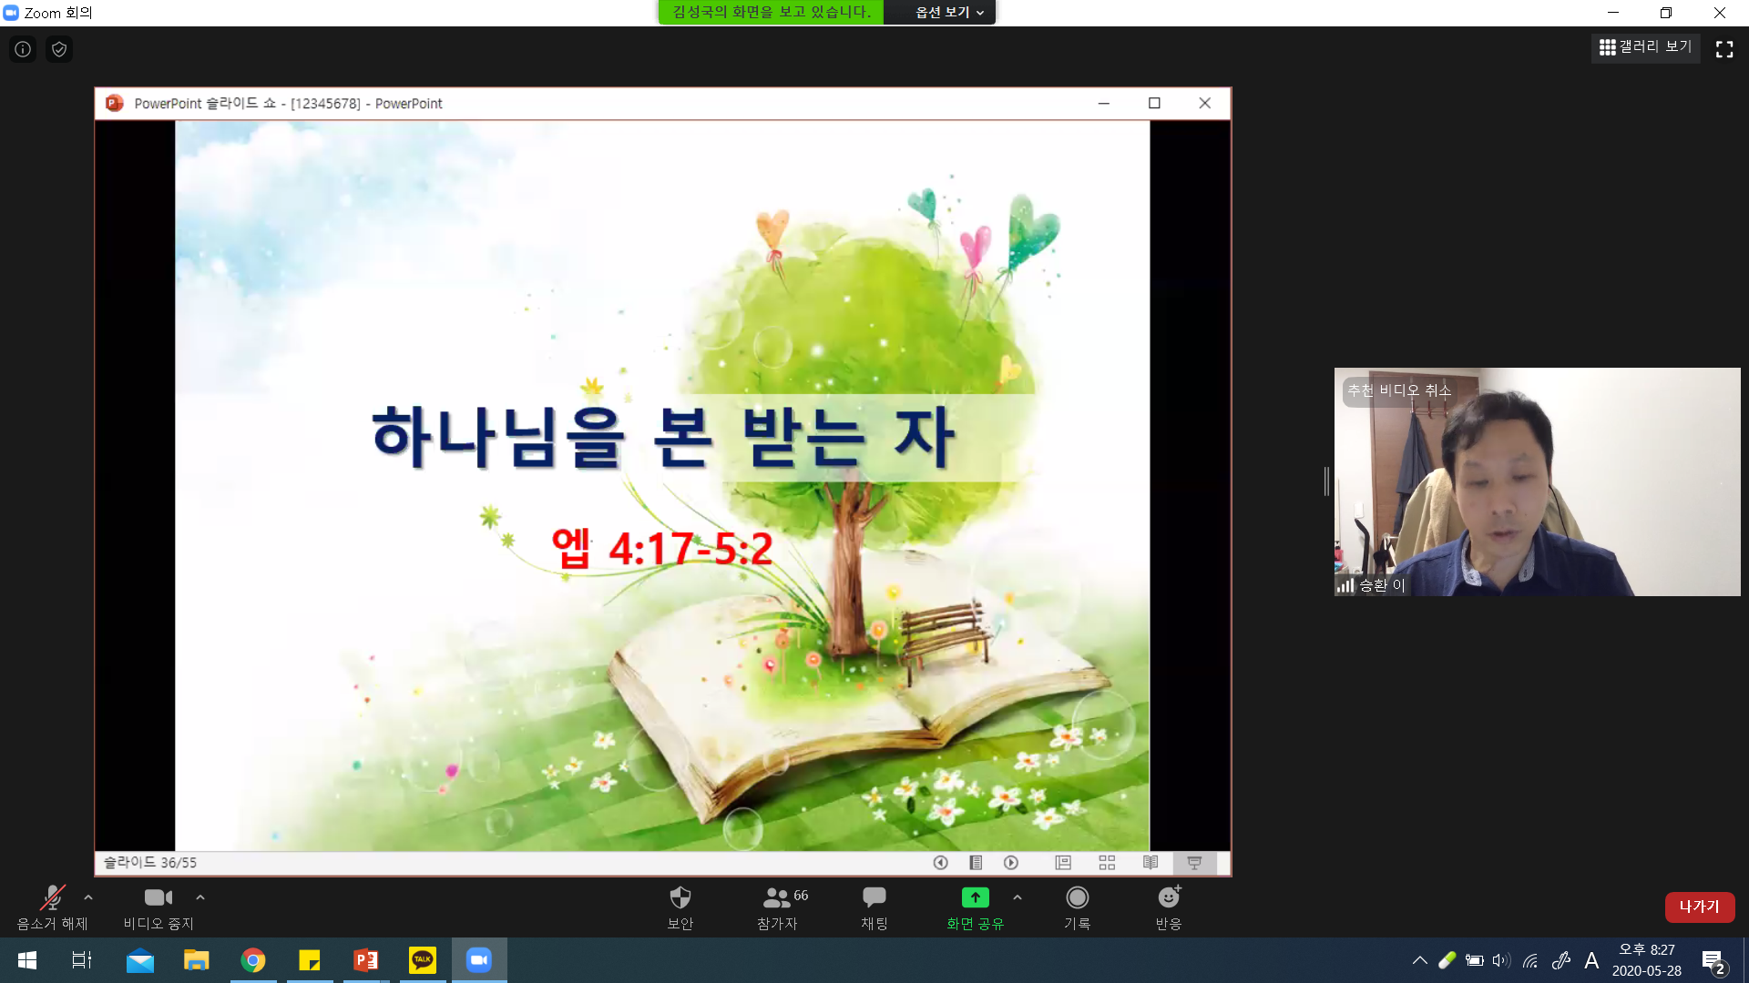
Task: Expand share screen options arrow
Action: click(1018, 897)
